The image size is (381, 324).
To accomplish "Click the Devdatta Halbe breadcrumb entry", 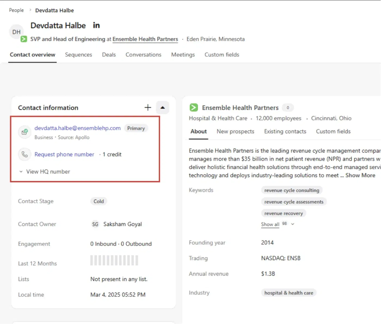I will tap(54, 10).
